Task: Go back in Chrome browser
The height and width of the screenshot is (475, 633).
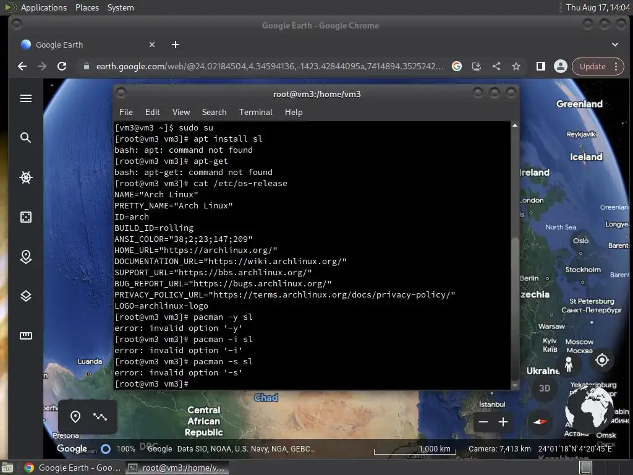Action: click(23, 66)
